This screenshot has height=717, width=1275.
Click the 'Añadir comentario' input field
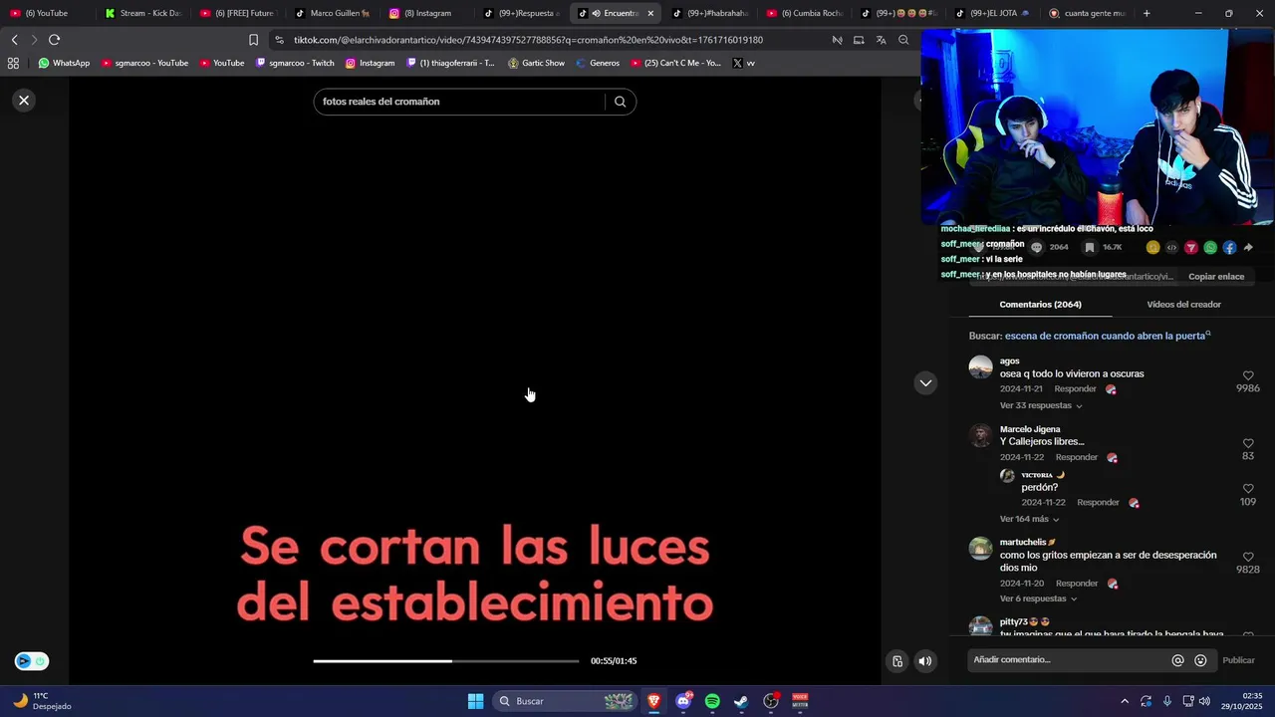point(1069,660)
